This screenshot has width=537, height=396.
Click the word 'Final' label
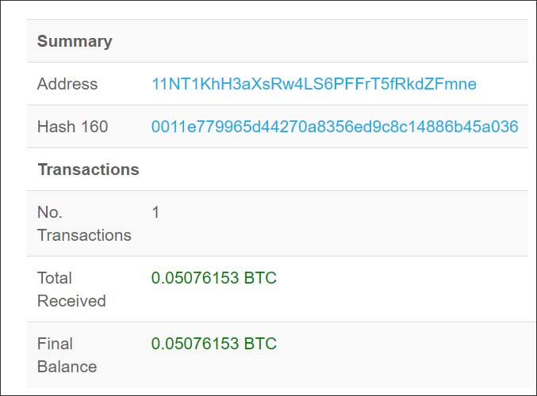(55, 344)
